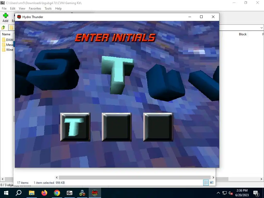Image resolution: width=264 pixels, height=198 pixels.
Task: Close the Hydro Thunder window
Action: 213,17
